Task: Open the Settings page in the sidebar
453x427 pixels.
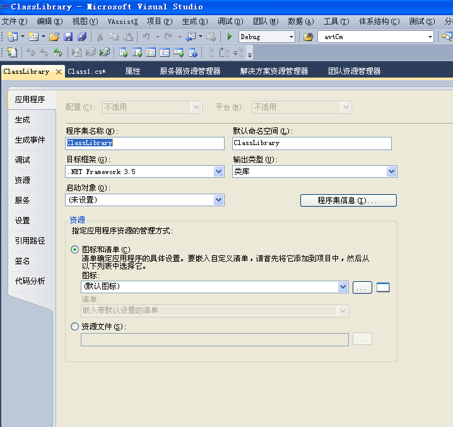Action: tap(23, 220)
